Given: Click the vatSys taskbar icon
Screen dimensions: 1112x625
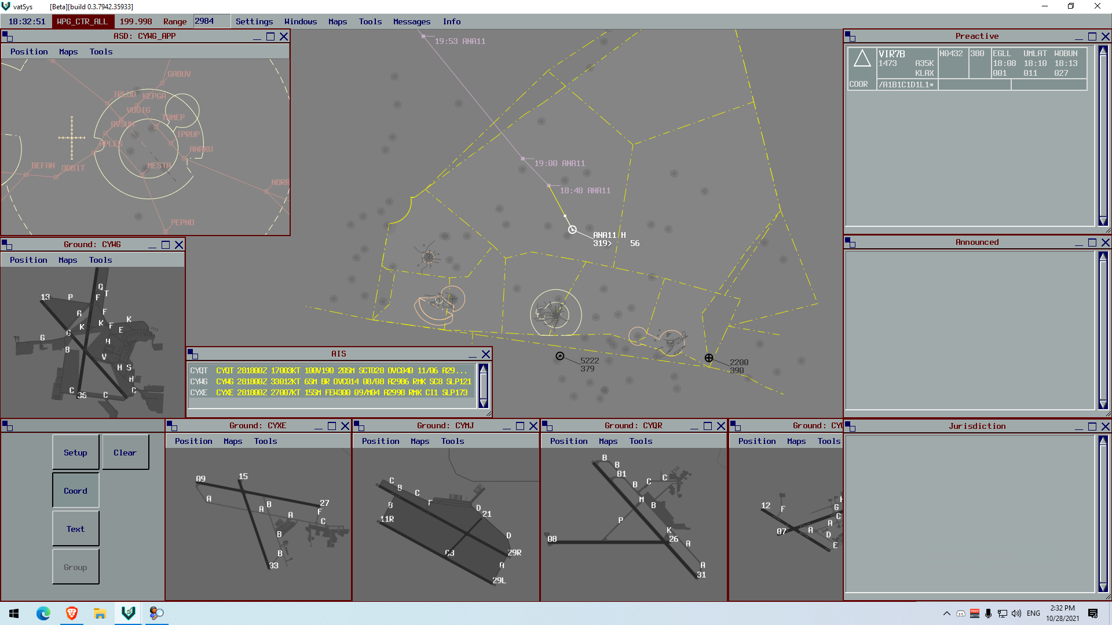Looking at the screenshot, I should [128, 613].
